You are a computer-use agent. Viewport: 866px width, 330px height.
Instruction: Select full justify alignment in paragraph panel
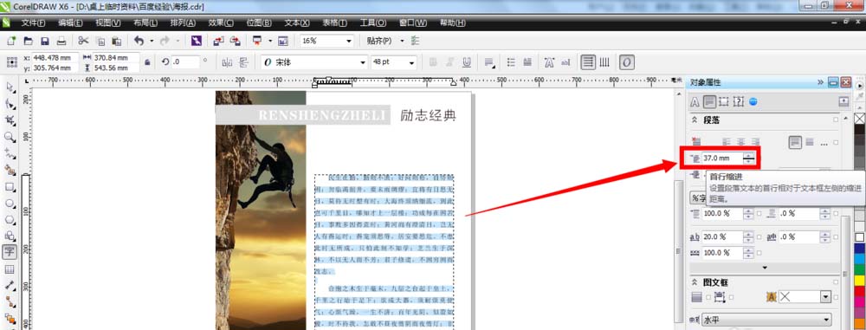795,142
